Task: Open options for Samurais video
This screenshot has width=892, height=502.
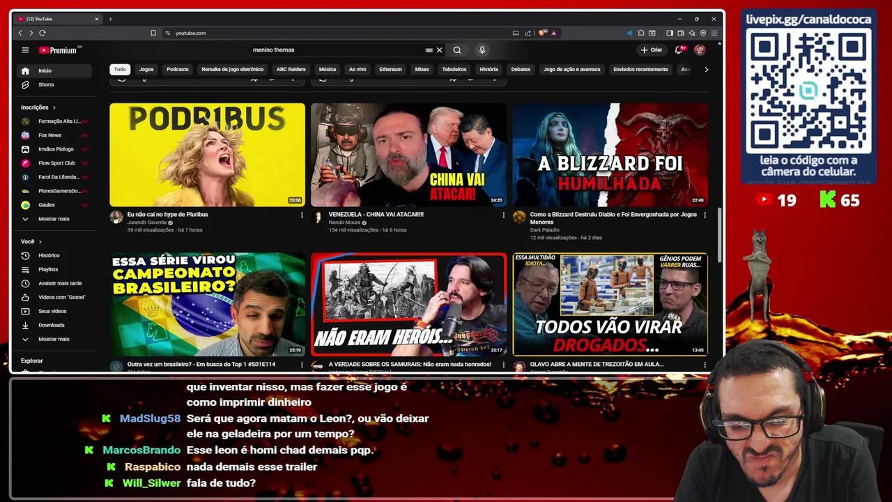Action: 503,365
